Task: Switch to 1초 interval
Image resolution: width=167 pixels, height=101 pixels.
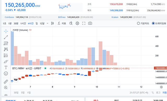Action: [4, 23]
